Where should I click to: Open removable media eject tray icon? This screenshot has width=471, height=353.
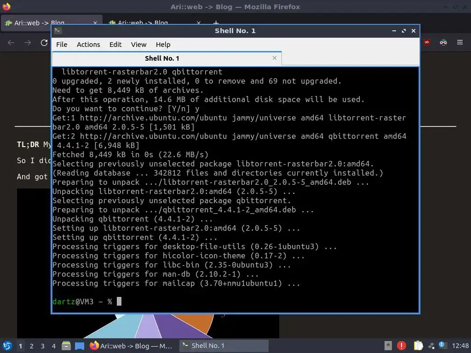[x=388, y=346]
